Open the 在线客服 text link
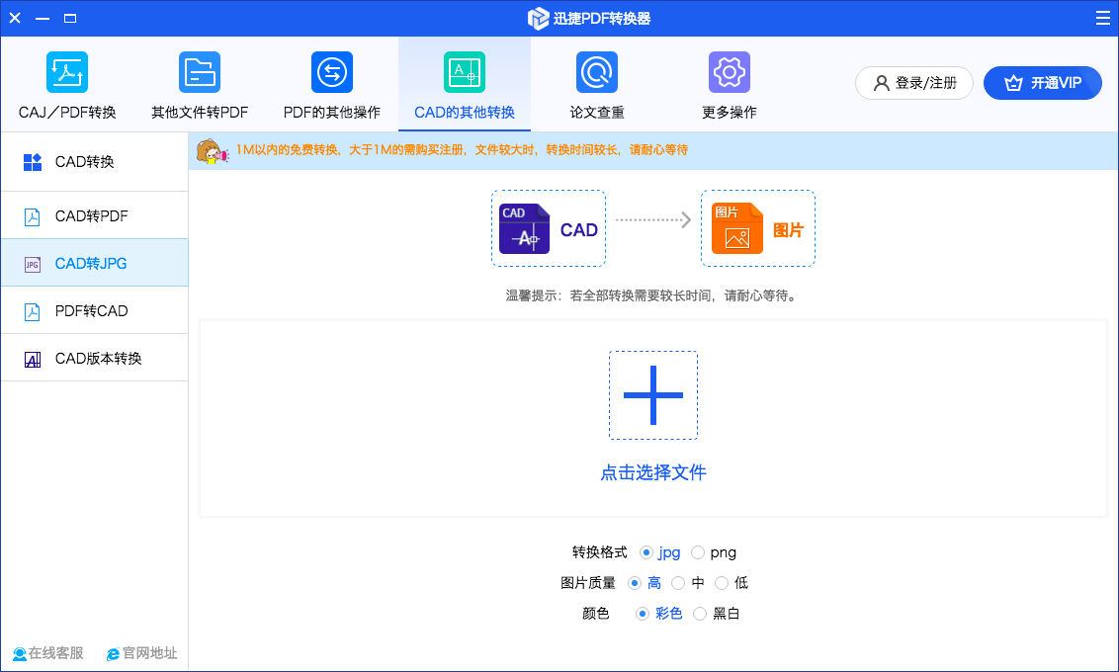Screen dimensions: 1119x672 pyautogui.click(x=55, y=653)
